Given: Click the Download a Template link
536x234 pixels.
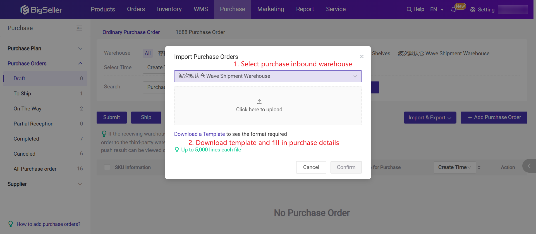Looking at the screenshot, I should (199, 134).
